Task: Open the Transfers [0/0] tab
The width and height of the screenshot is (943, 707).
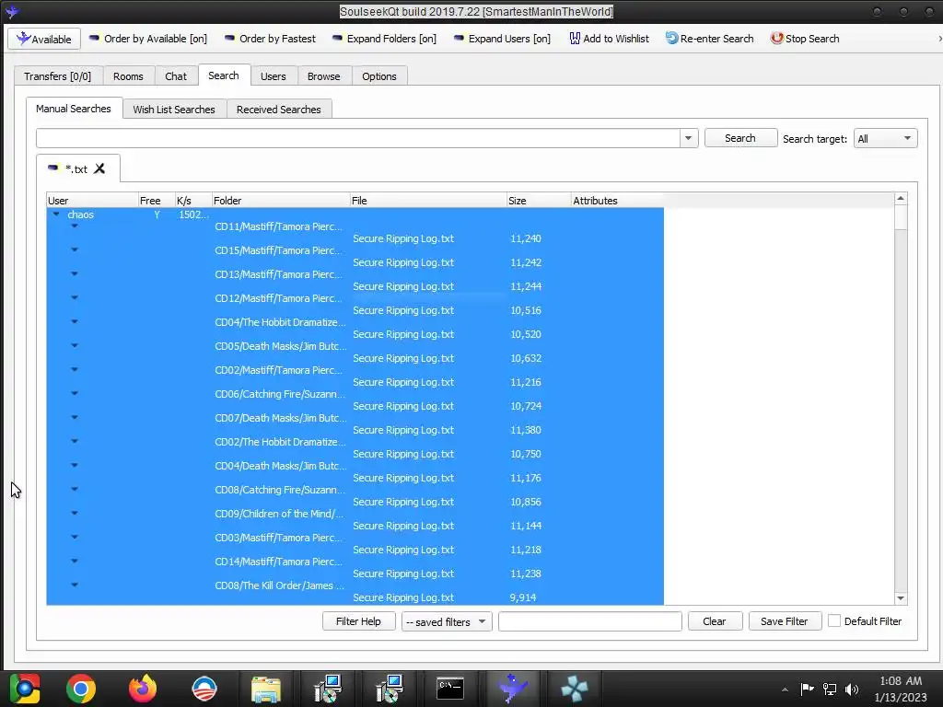Action: [x=58, y=76]
